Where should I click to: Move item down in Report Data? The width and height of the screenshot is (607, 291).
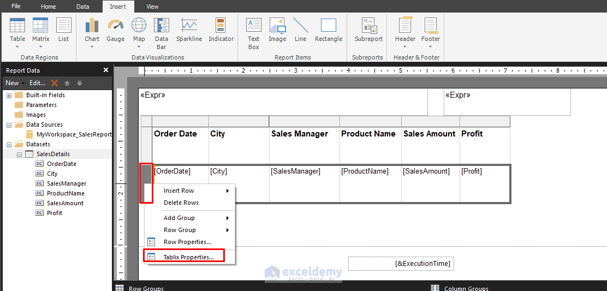coord(79,83)
